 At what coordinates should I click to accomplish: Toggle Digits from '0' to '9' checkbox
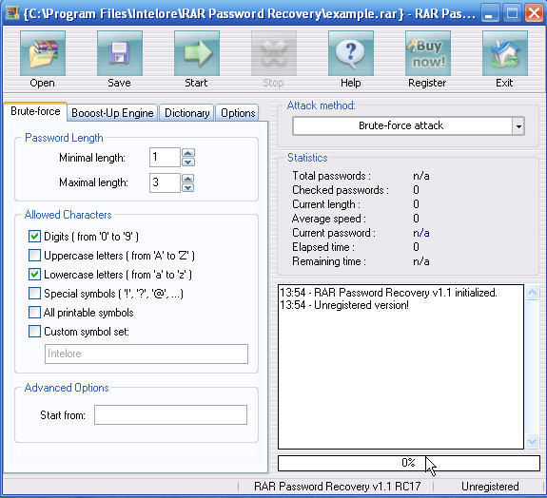click(x=34, y=237)
